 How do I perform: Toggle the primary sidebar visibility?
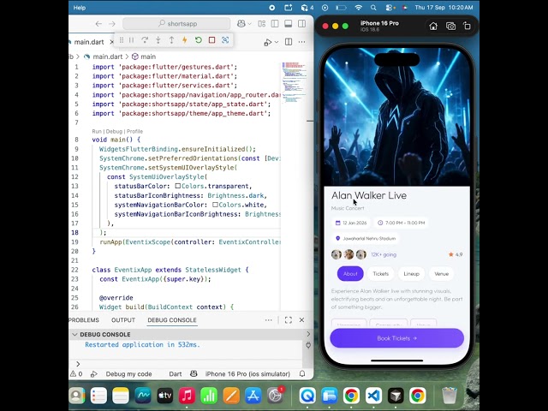pyautogui.click(x=275, y=24)
